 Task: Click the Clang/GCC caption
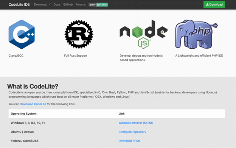(16, 55)
